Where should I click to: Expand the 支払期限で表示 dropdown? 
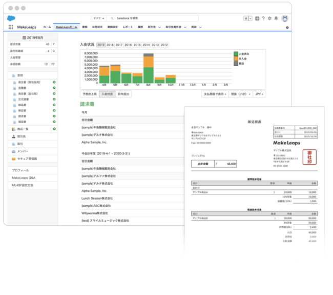(215, 94)
